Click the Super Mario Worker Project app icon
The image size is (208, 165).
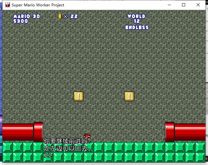coord(8,5)
